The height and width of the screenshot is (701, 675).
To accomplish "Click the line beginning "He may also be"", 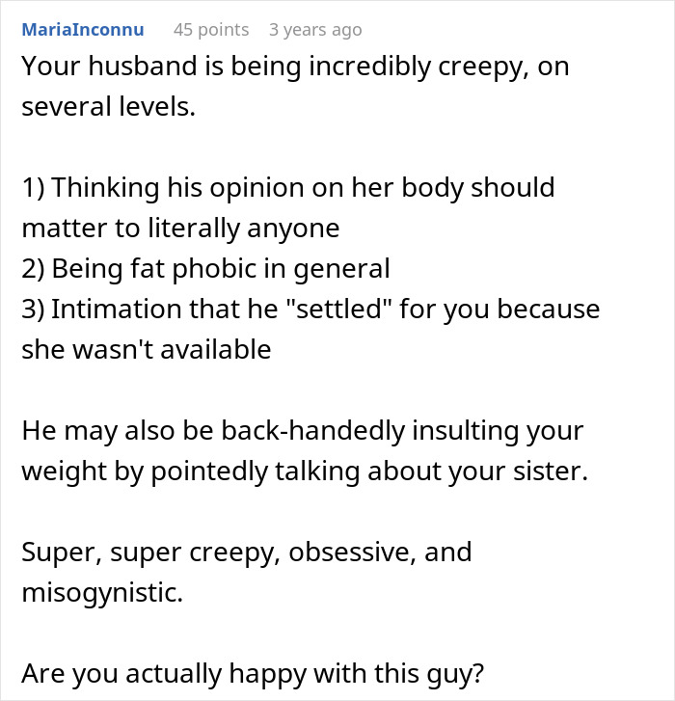I will [302, 430].
